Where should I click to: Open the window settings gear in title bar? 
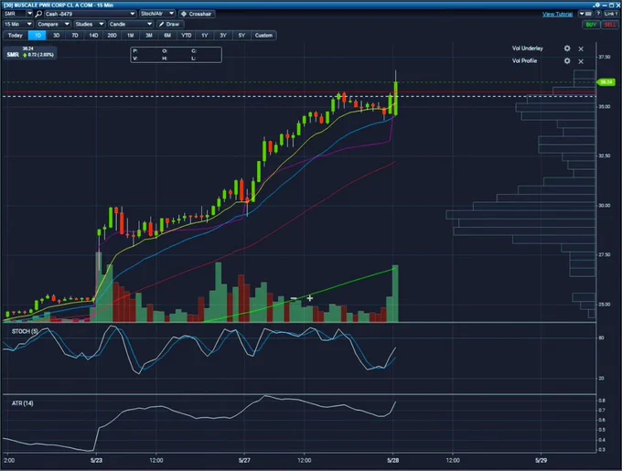click(x=597, y=5)
